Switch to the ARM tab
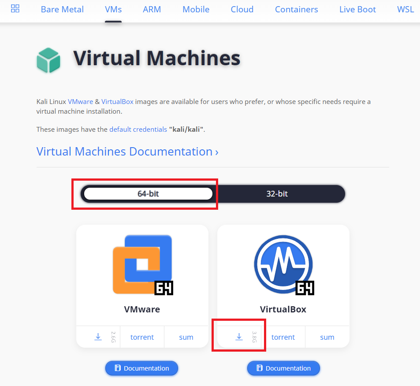Screen dimensions: 420x386 pyautogui.click(x=152, y=9)
